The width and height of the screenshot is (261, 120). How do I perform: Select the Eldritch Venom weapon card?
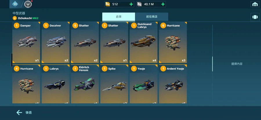pyautogui.click(x=85, y=84)
